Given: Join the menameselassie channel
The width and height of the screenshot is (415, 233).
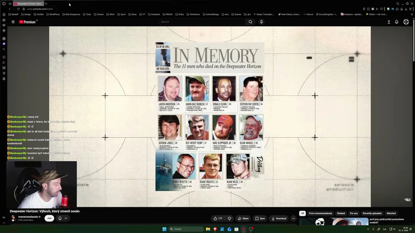Looking at the screenshot, I should pos(49,218).
